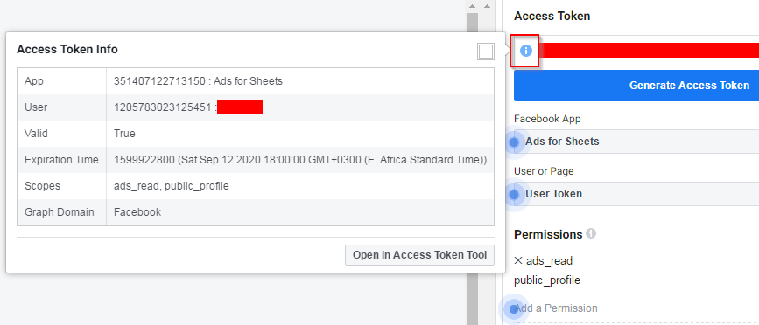
Task: Click the Access Token Info heading
Action: coord(67,49)
